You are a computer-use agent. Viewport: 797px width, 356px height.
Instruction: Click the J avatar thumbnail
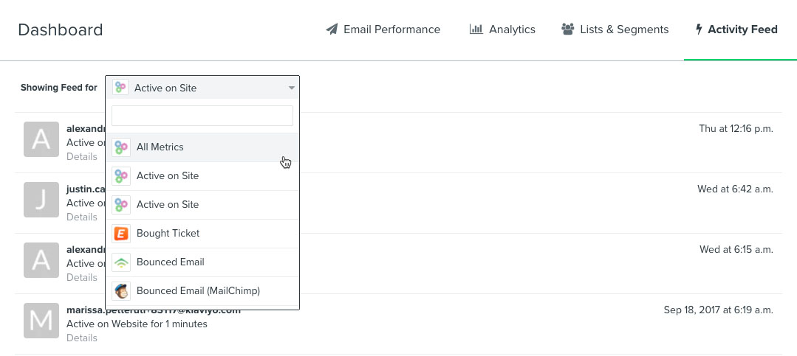point(41,200)
